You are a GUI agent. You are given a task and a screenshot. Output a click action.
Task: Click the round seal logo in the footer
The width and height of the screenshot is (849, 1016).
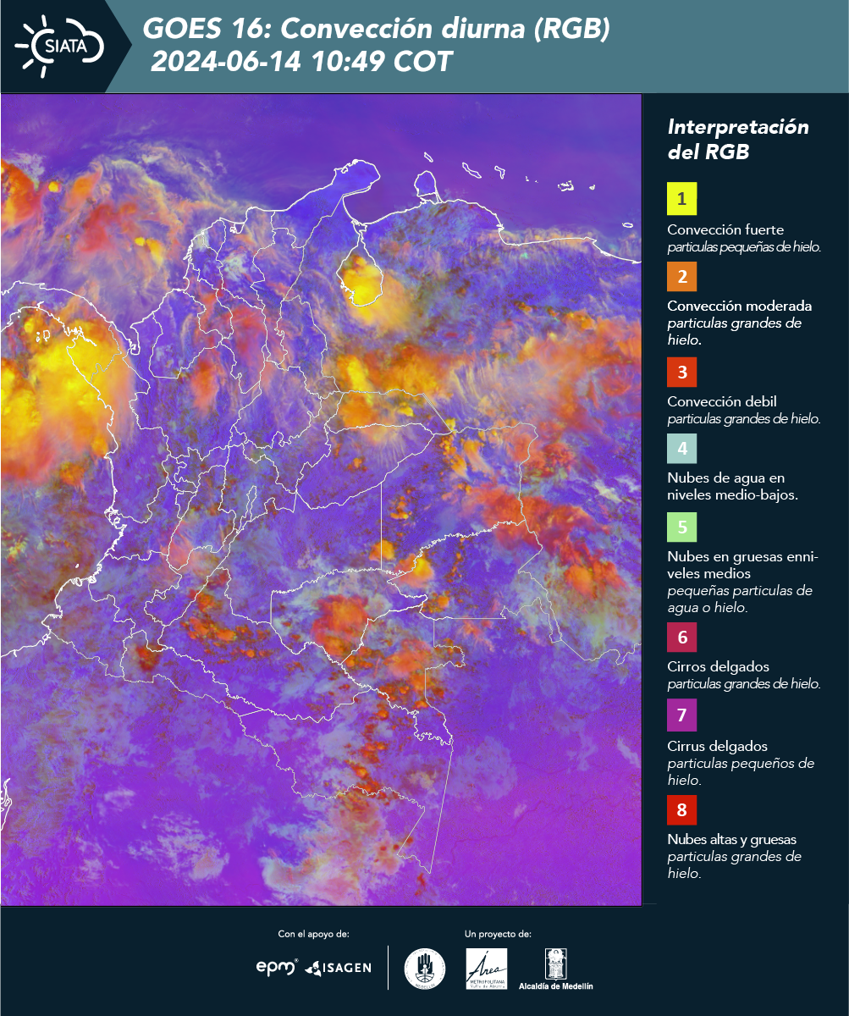(x=425, y=969)
